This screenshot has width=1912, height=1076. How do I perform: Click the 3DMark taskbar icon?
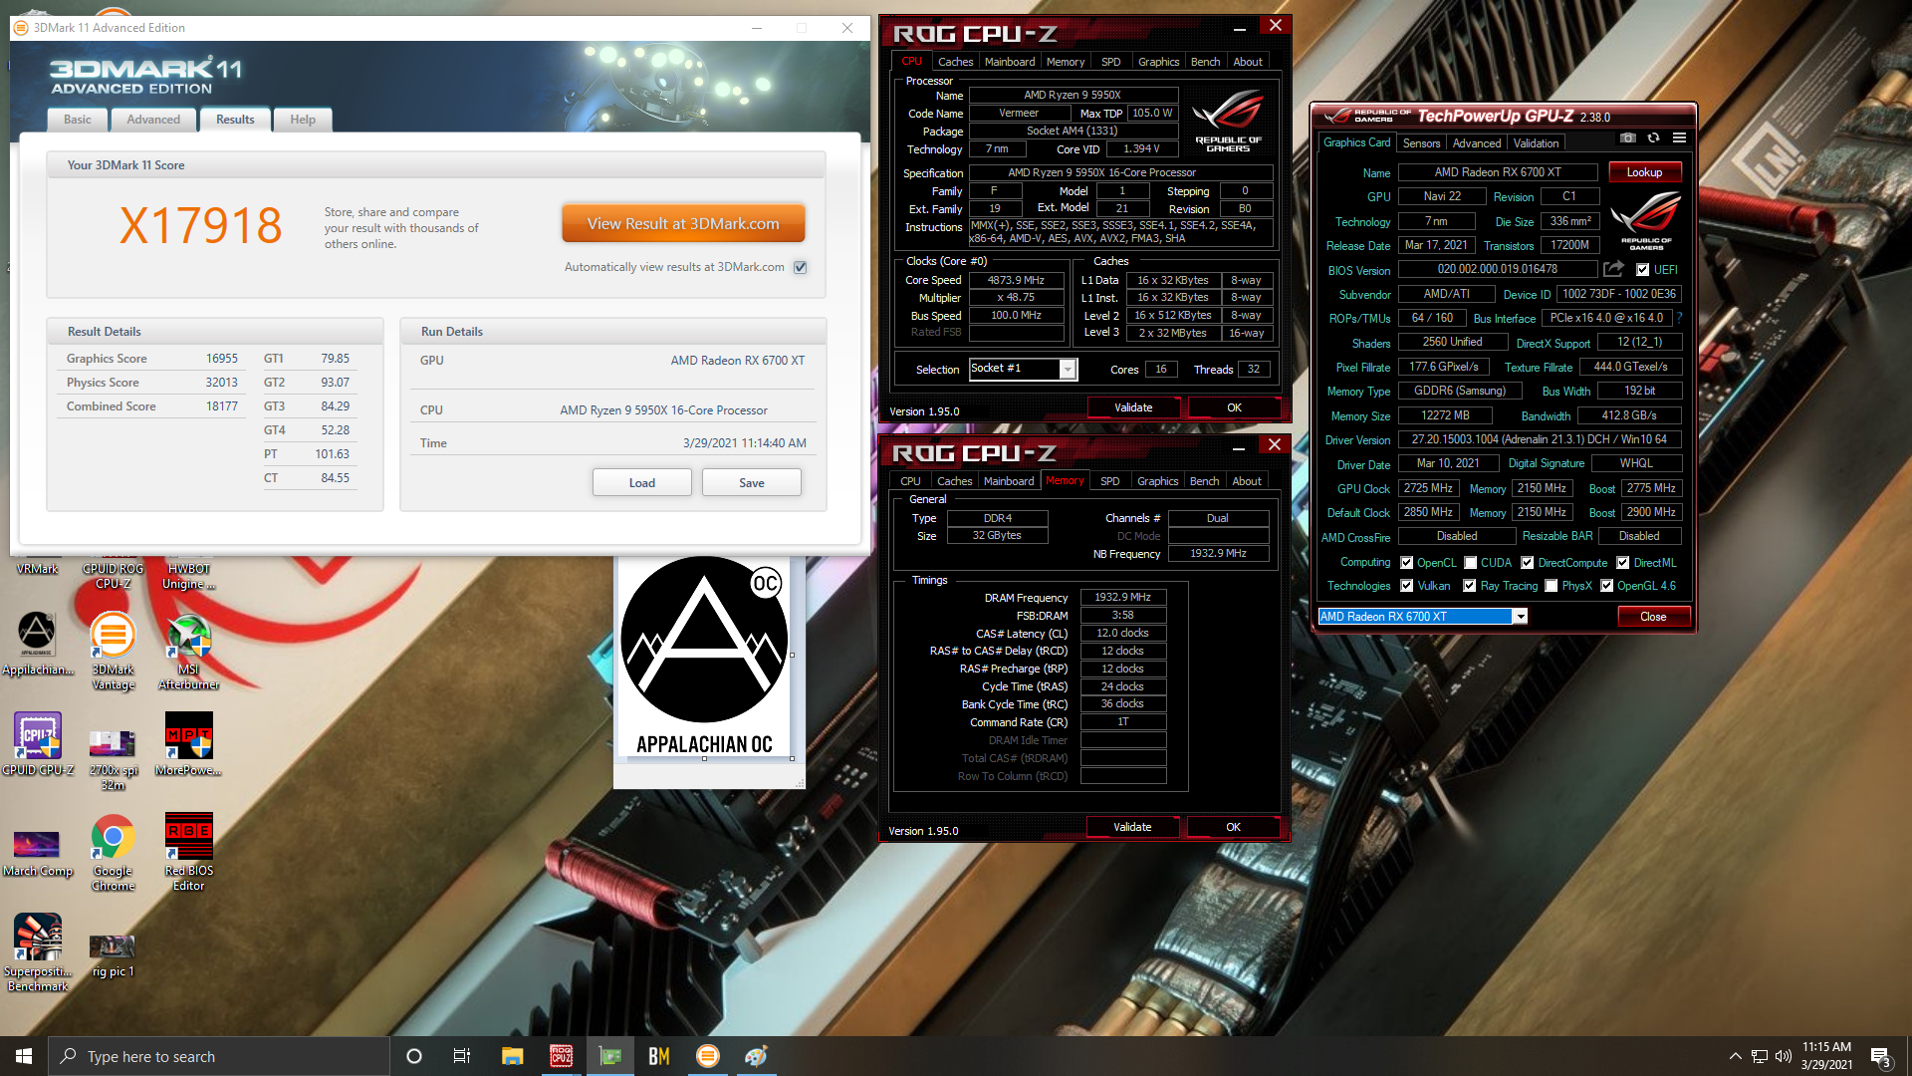708,1056
